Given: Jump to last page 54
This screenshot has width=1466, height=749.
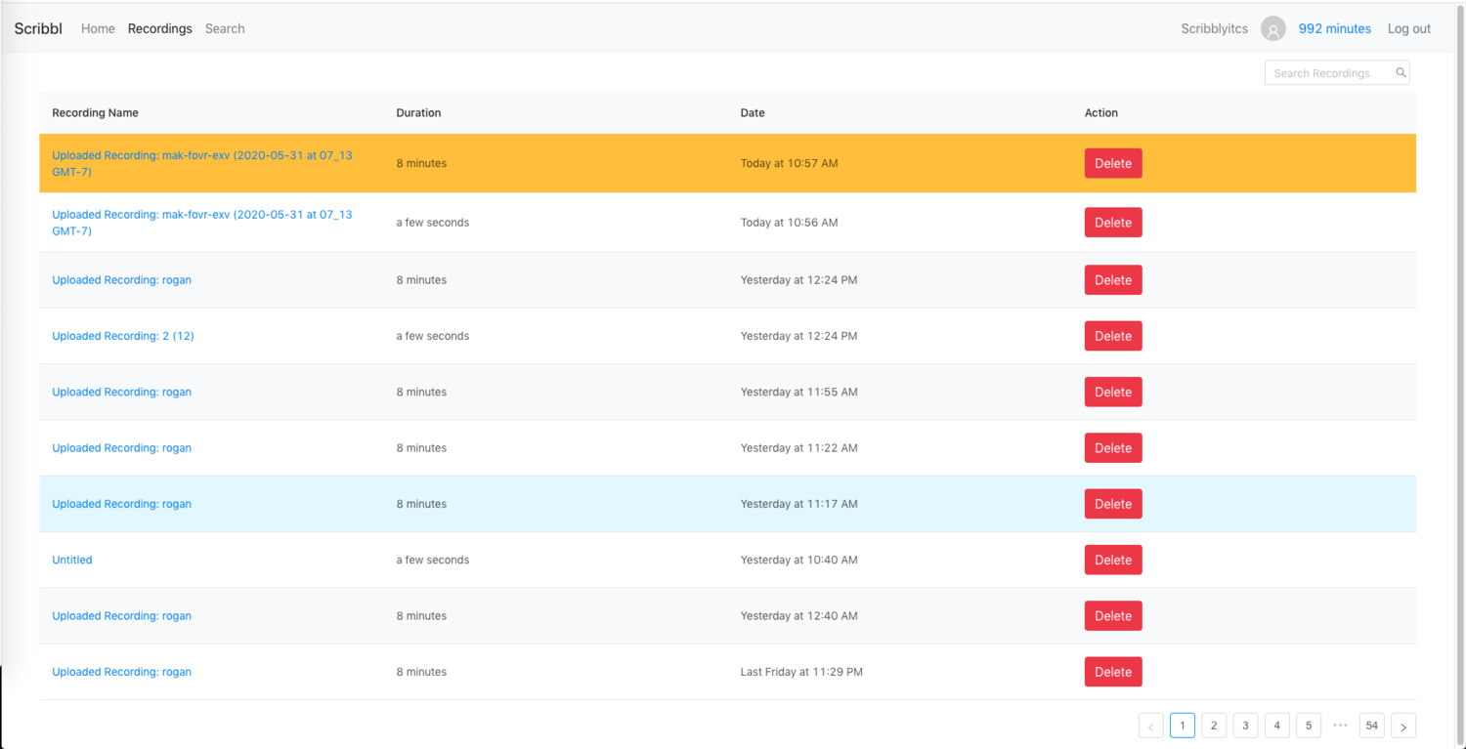Looking at the screenshot, I should click(x=1372, y=726).
